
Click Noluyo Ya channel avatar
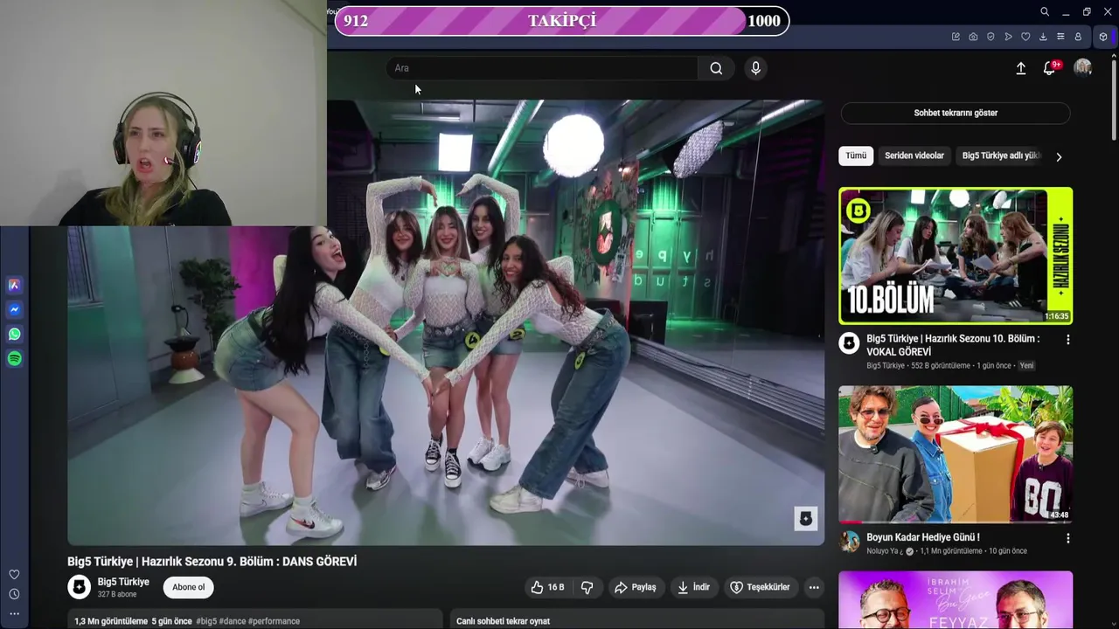tap(849, 542)
